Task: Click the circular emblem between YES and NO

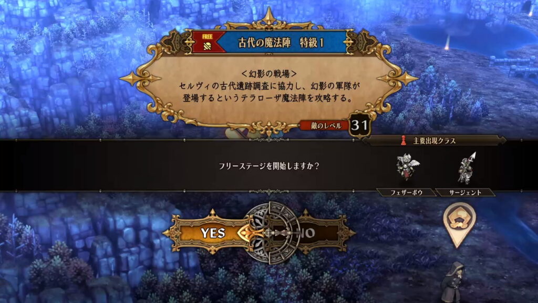Action: point(270,233)
